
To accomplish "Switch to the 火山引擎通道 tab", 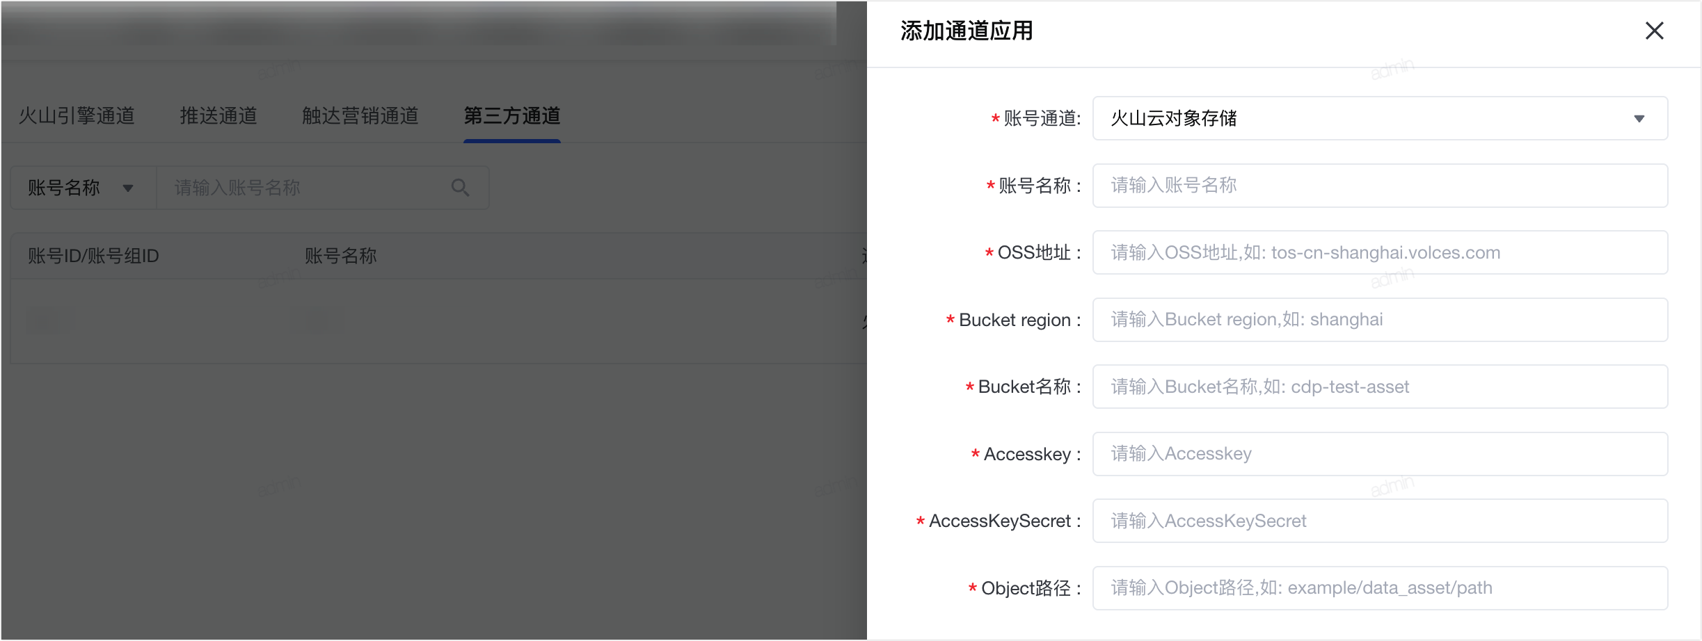I will (77, 115).
